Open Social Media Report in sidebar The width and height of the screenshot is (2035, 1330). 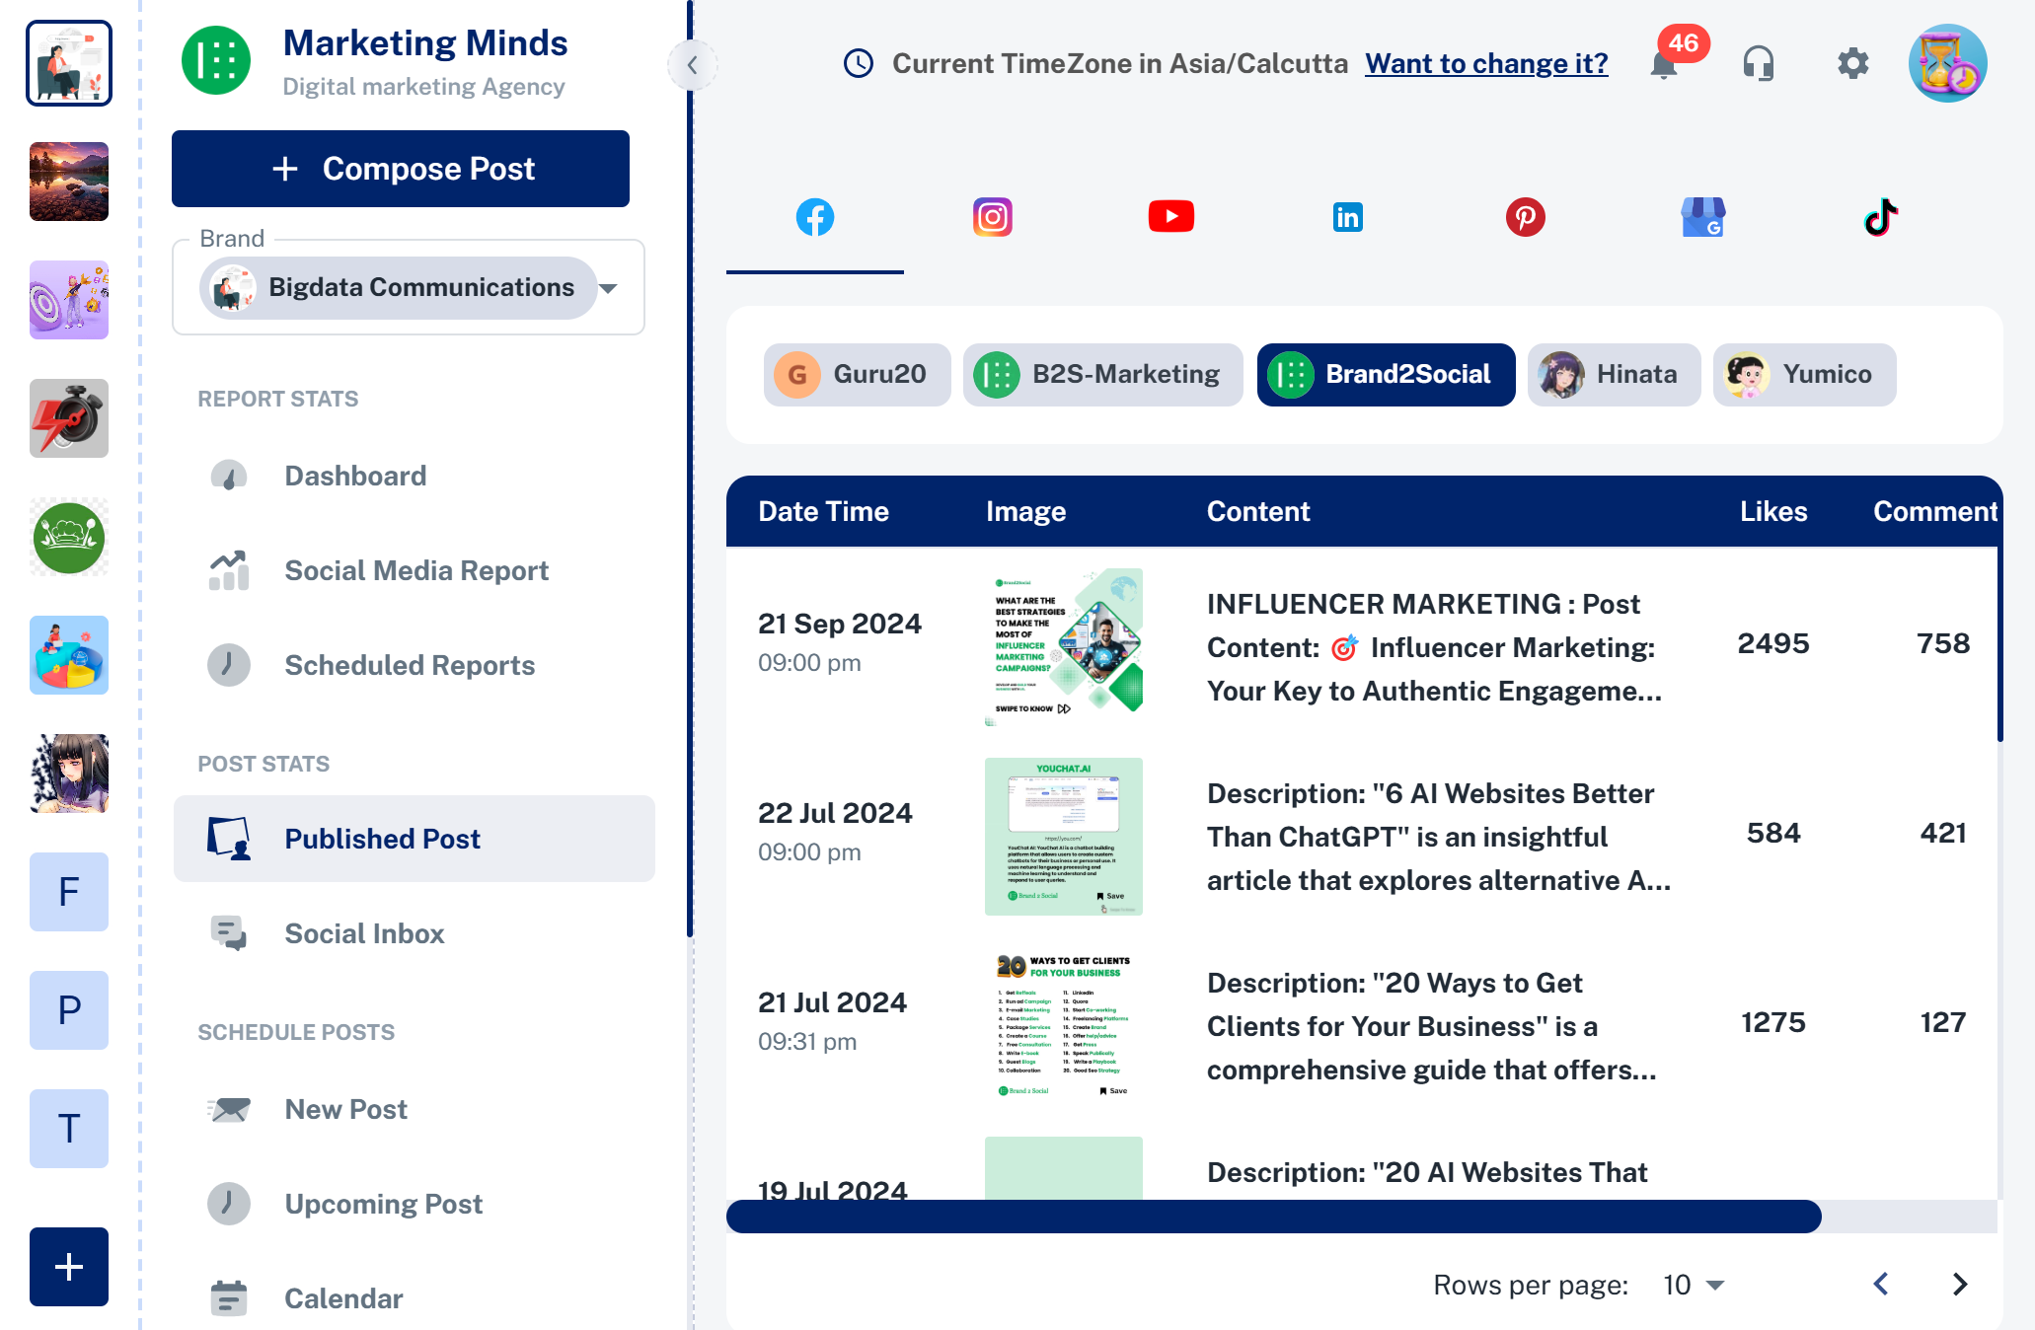415,570
